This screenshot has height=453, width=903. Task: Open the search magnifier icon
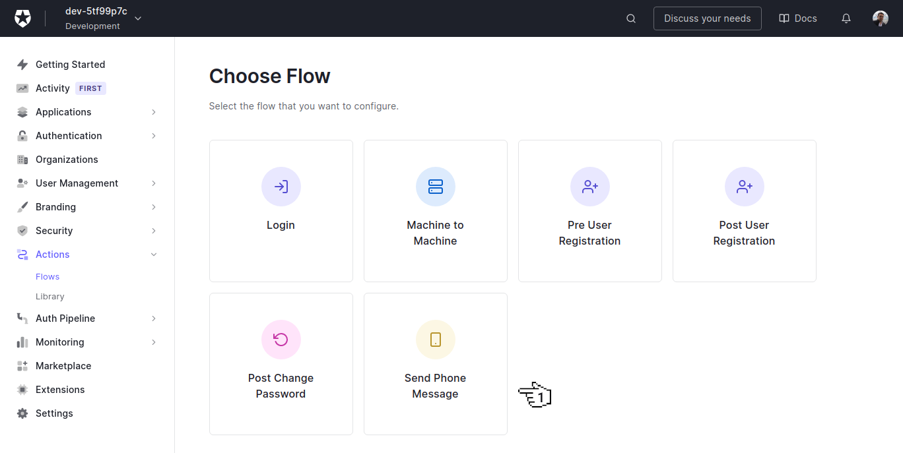[630, 18]
